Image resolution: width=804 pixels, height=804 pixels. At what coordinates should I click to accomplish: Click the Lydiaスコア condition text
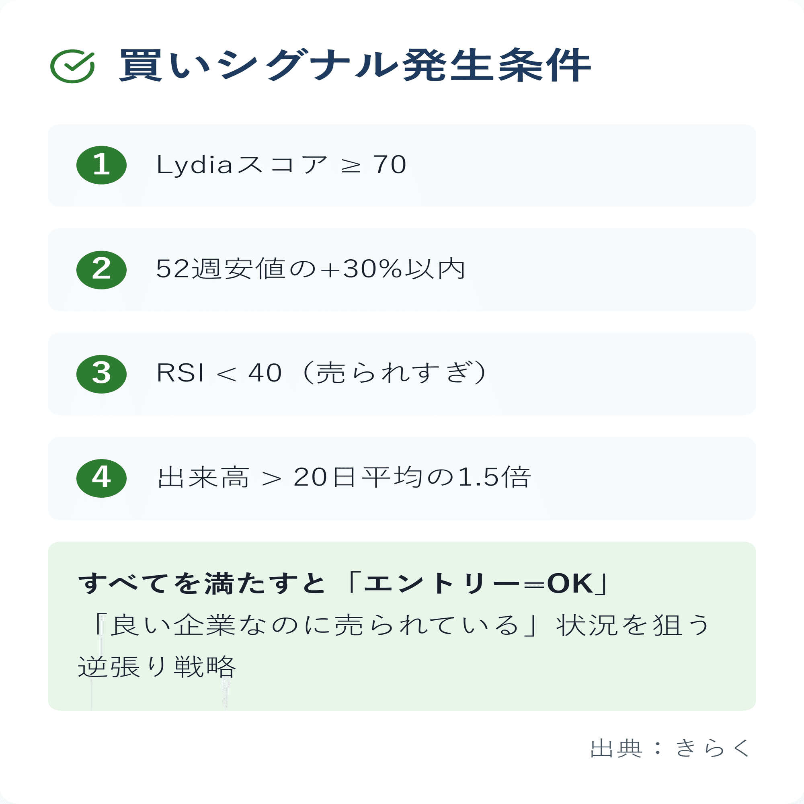point(242,165)
